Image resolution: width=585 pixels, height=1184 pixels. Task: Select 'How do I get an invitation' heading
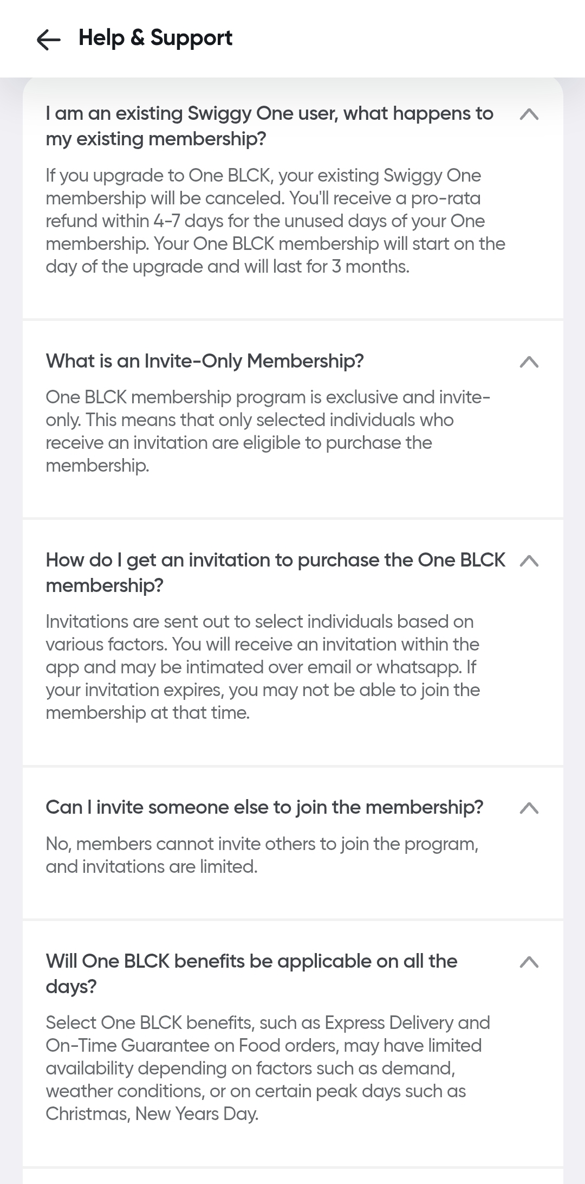point(275,572)
